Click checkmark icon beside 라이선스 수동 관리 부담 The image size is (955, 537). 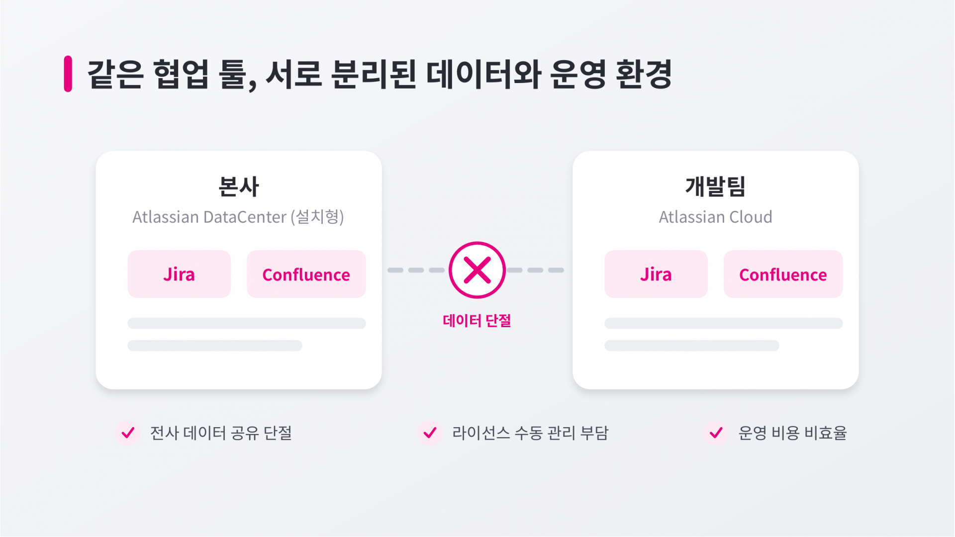click(430, 433)
